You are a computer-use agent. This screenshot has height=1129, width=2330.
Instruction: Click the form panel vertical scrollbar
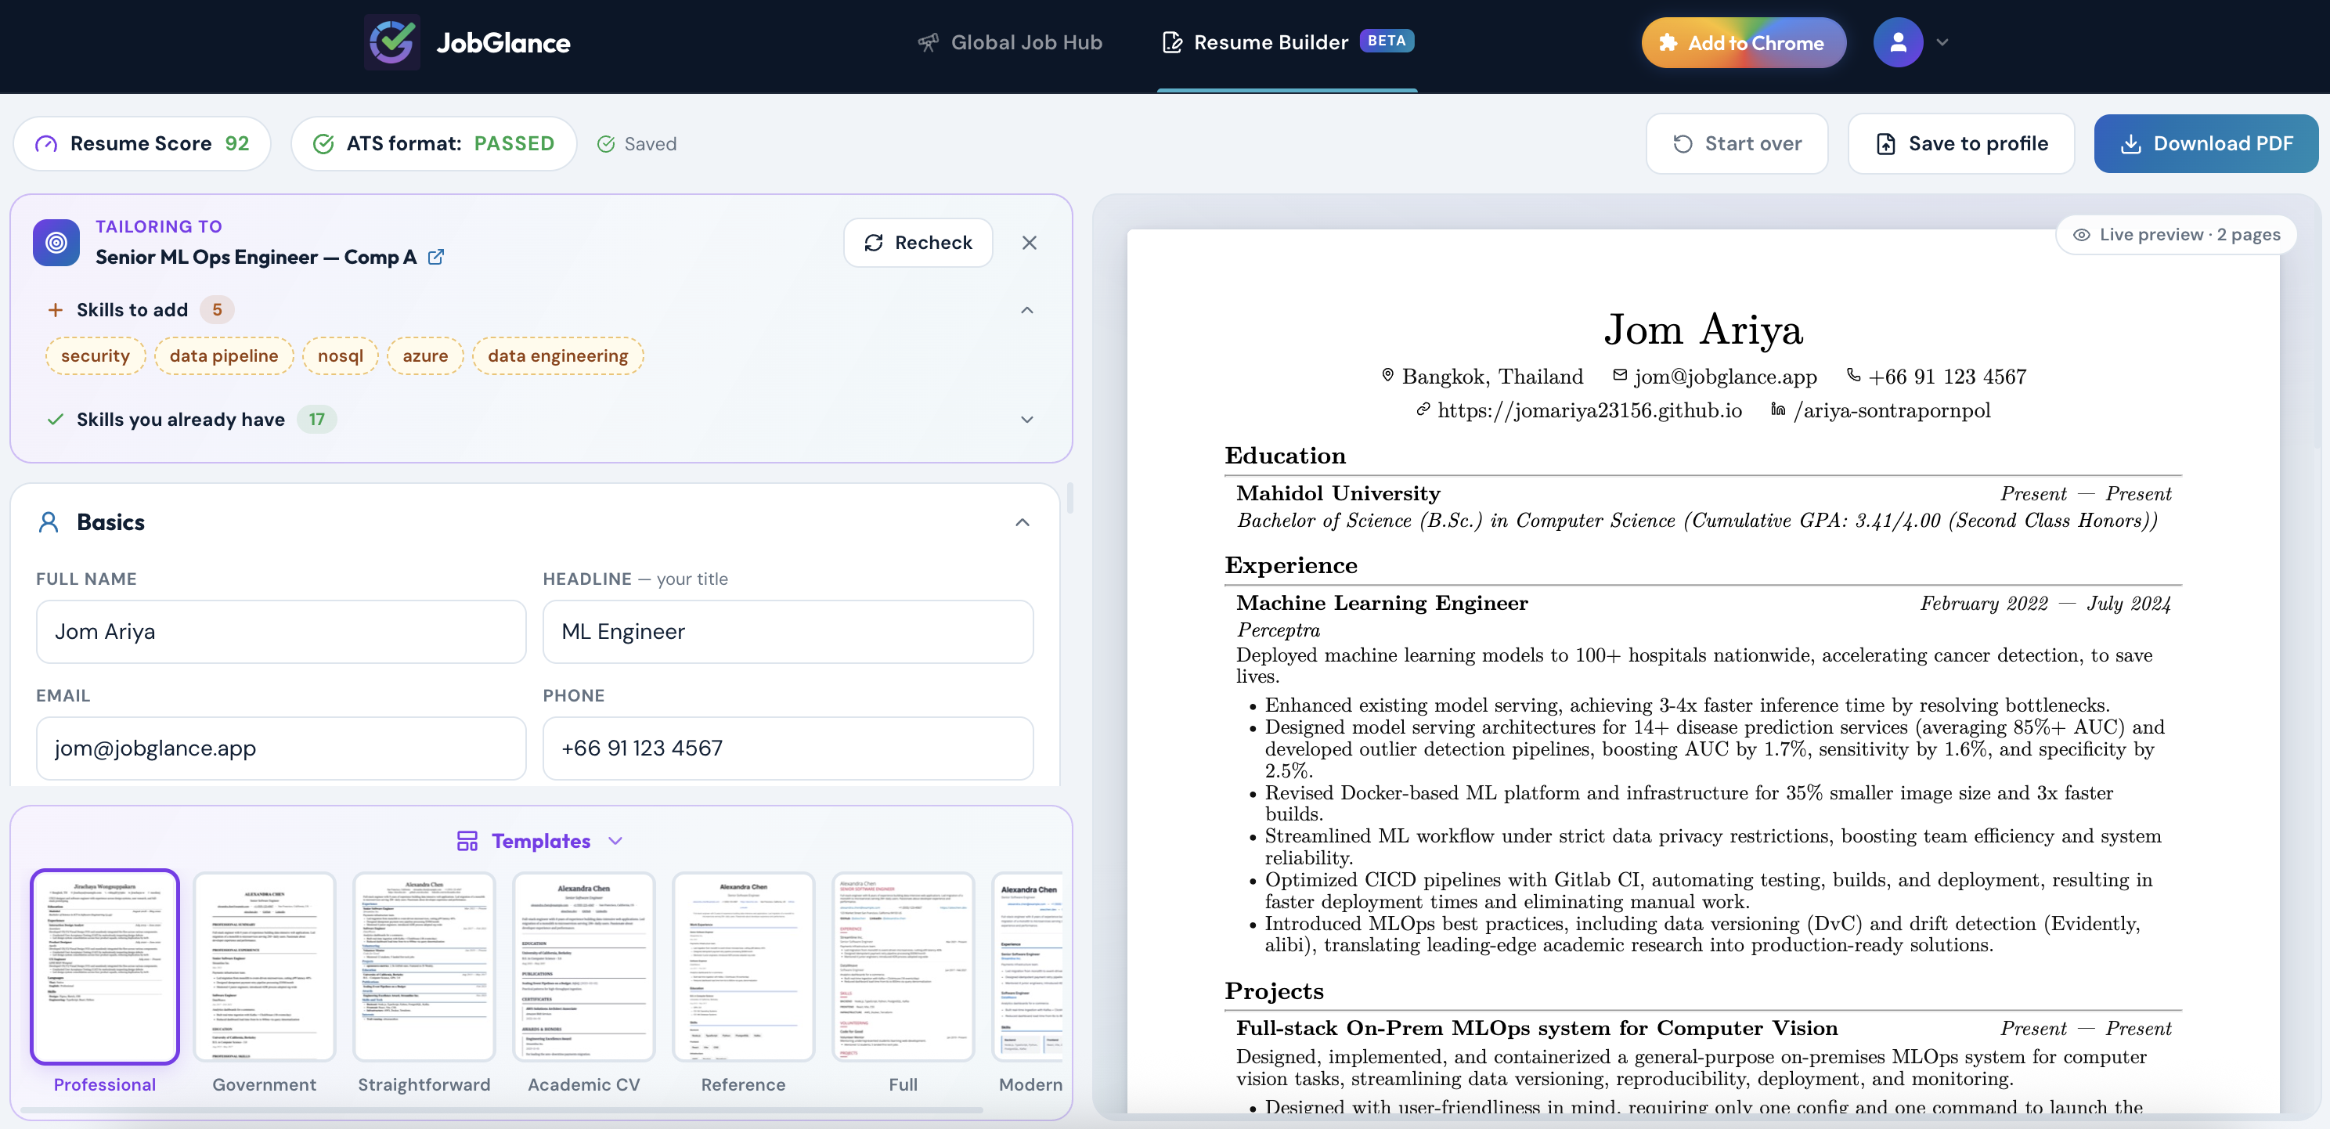pos(1070,499)
